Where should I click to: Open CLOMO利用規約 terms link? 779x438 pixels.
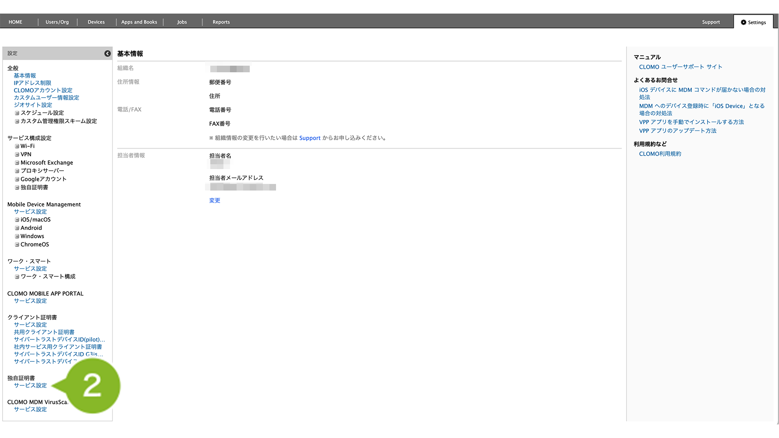tap(660, 154)
